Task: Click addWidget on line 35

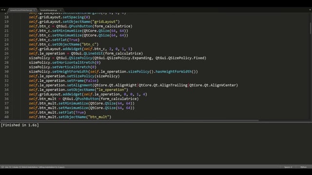Action: (72, 94)
